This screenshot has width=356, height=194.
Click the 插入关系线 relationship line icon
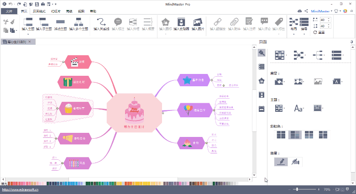[x=102, y=21]
